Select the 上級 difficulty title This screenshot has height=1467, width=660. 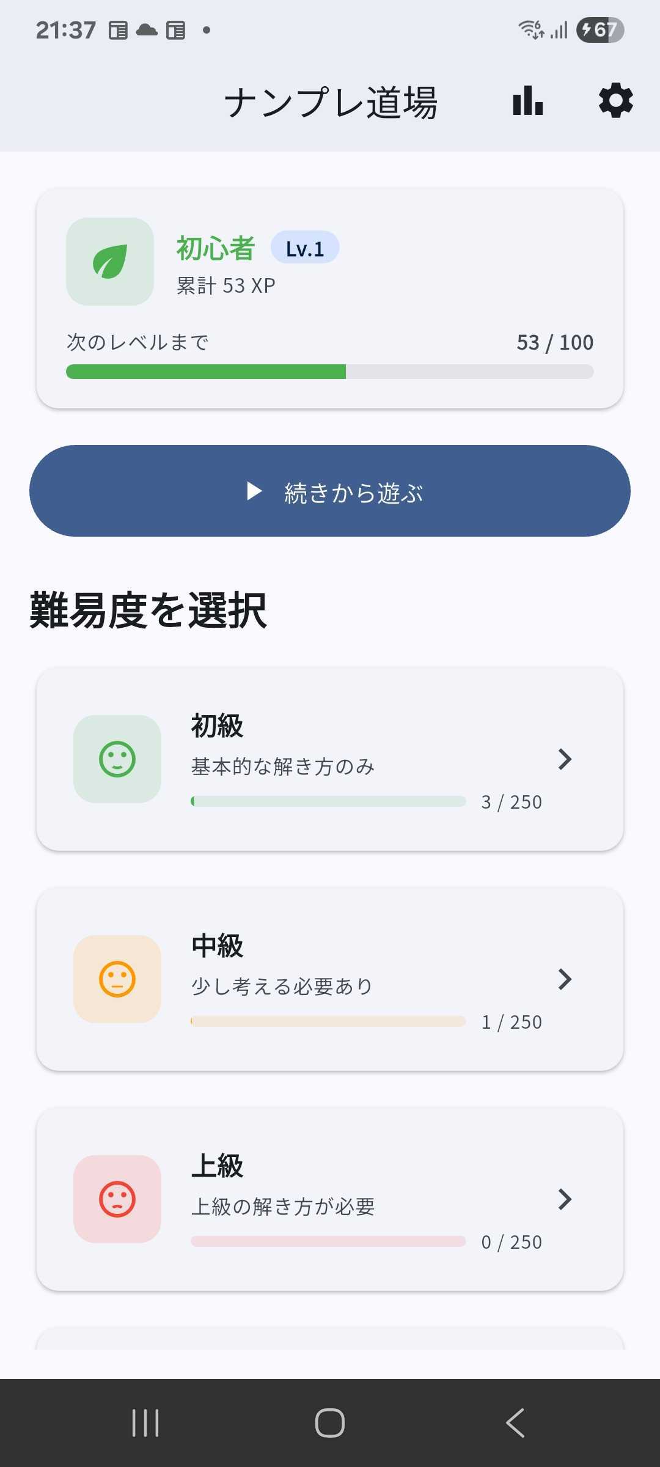click(218, 1166)
